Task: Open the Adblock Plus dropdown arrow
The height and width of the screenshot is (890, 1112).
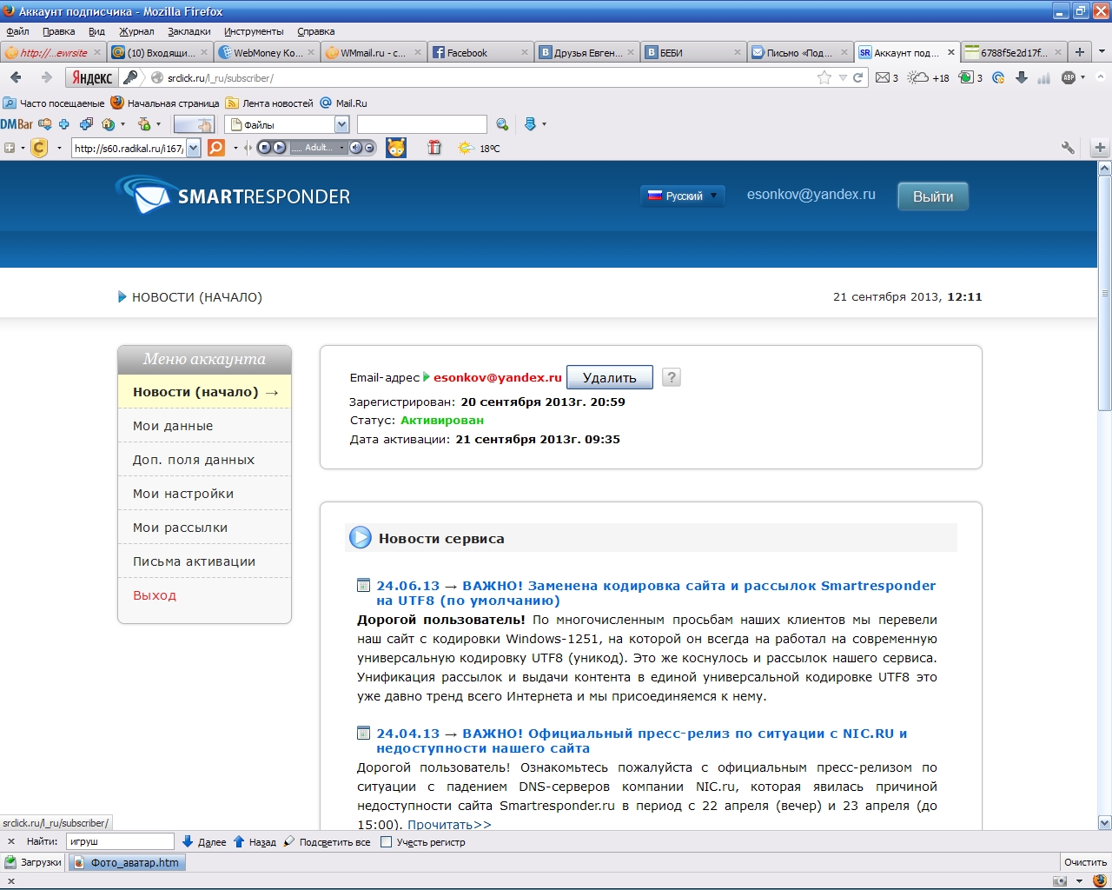Action: [x=1082, y=77]
